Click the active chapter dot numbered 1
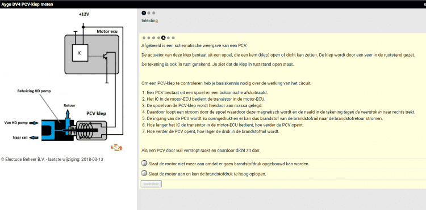This screenshot has width=426, height=210. pos(144,13)
